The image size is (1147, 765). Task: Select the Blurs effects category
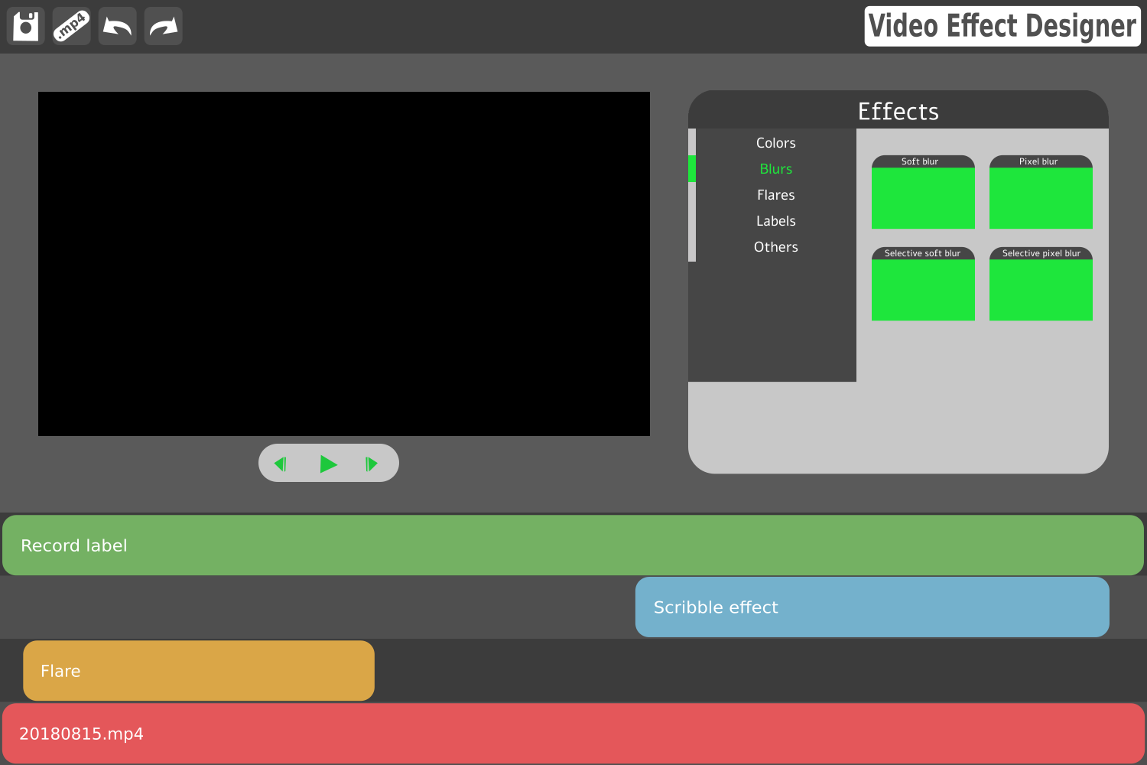click(x=776, y=169)
